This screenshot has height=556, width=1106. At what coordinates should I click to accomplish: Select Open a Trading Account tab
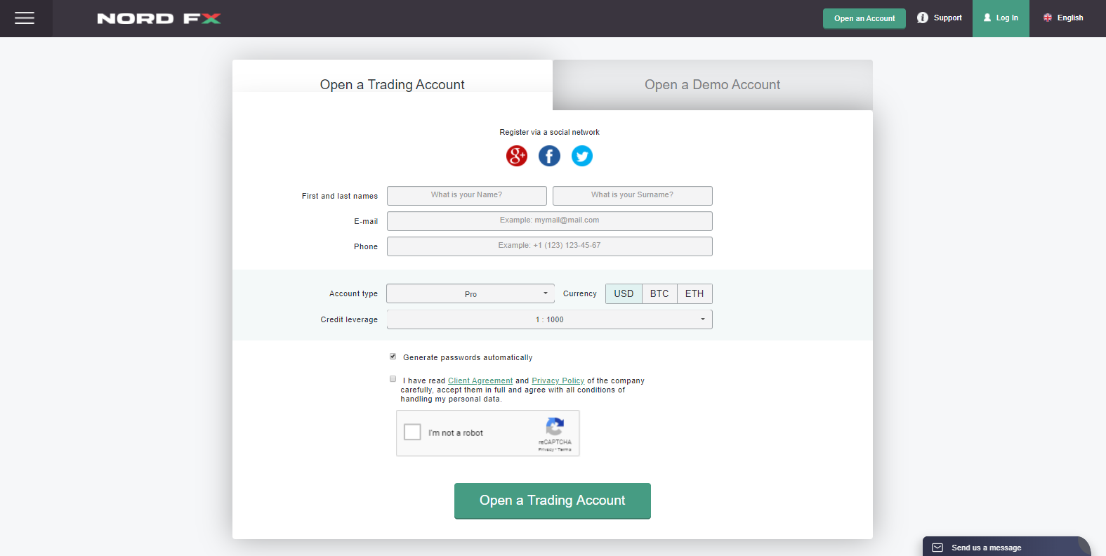point(393,85)
